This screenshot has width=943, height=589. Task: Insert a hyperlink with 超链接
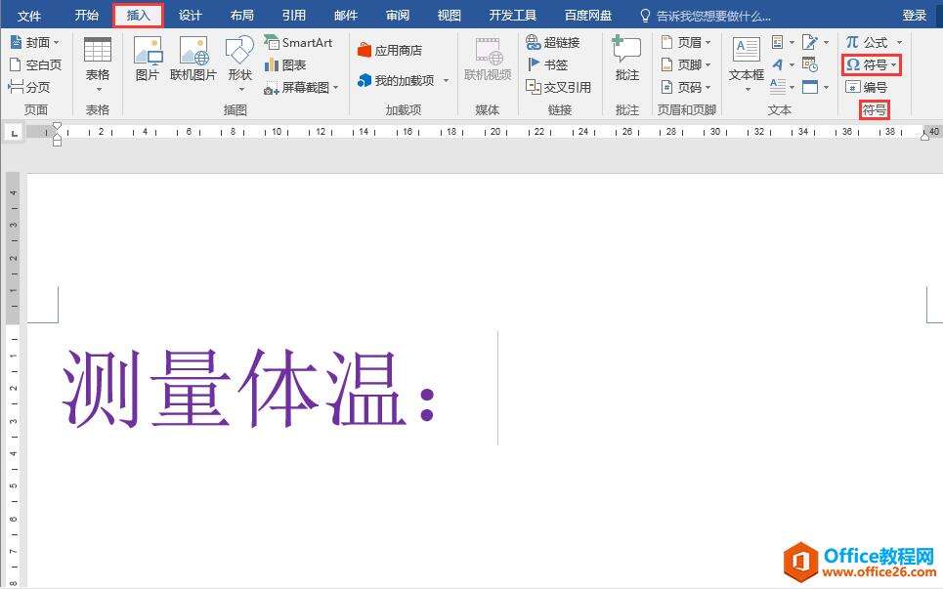[x=553, y=43]
